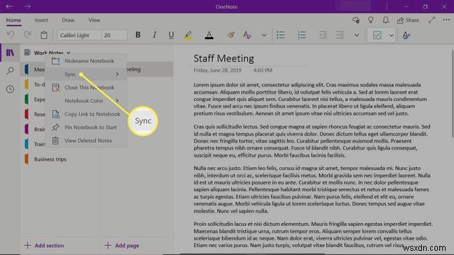Toggle Italic formatting
This screenshot has height=255, width=454.
click(x=154, y=35)
